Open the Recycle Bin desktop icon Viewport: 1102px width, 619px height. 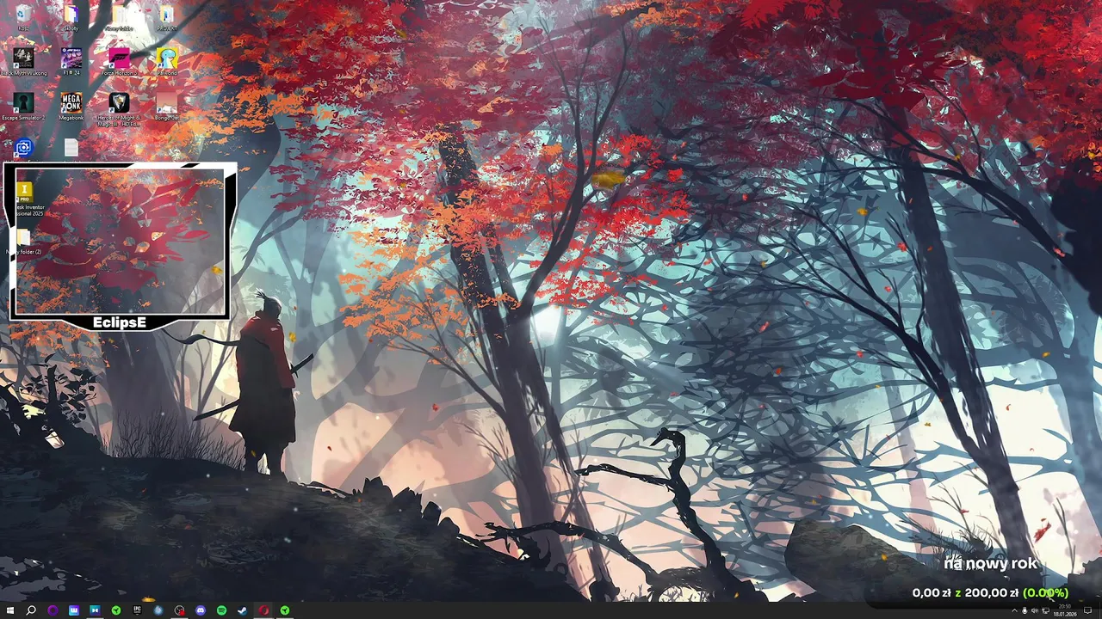click(23, 18)
